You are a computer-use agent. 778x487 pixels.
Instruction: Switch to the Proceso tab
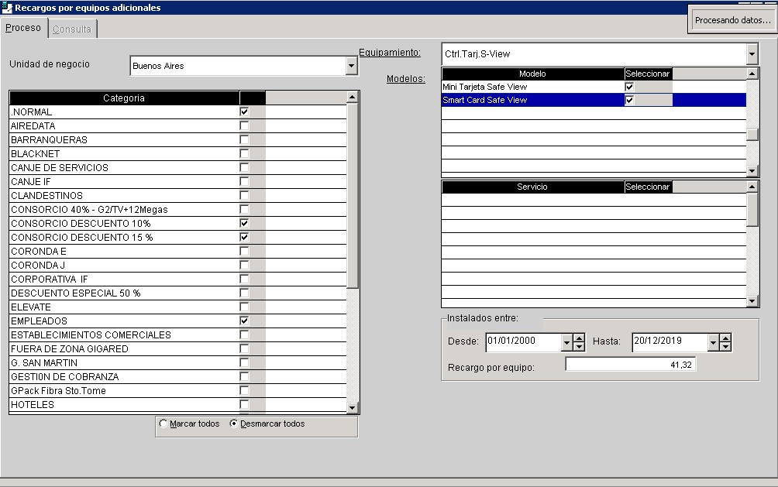coord(23,29)
